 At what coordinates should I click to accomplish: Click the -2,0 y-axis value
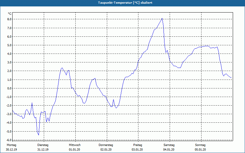9,105
